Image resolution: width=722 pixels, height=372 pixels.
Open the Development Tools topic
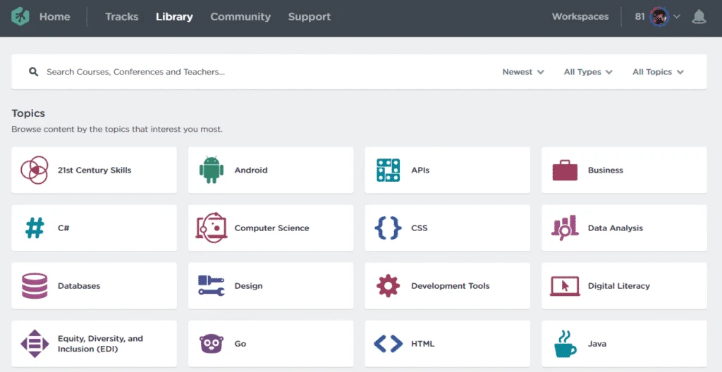(x=448, y=286)
